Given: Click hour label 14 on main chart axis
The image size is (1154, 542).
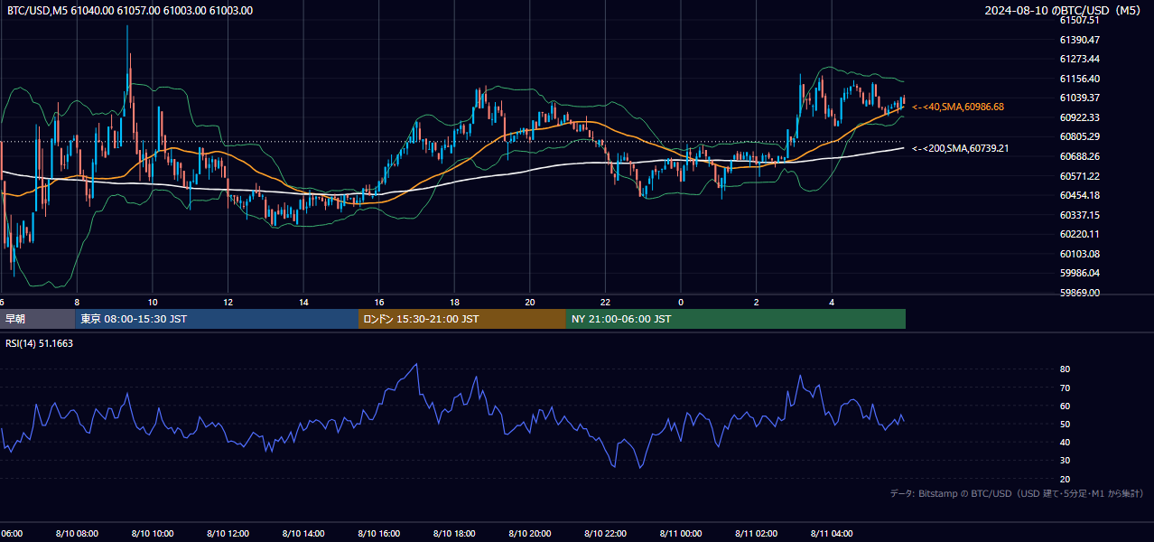Looking at the screenshot, I should point(303,303).
